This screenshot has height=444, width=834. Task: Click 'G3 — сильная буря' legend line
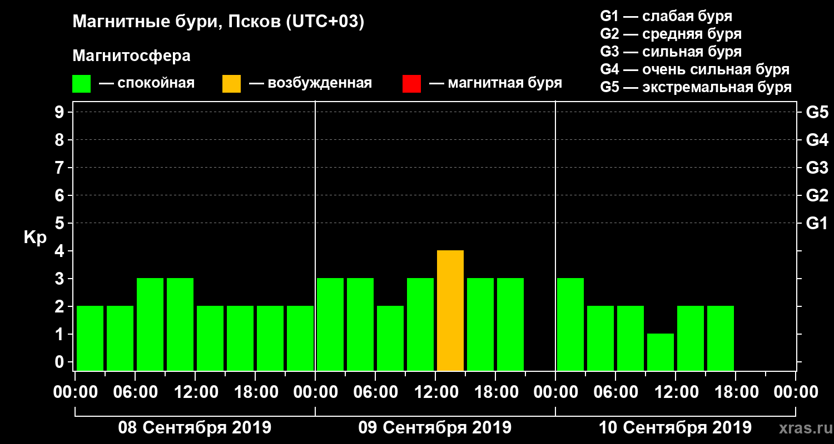671,52
